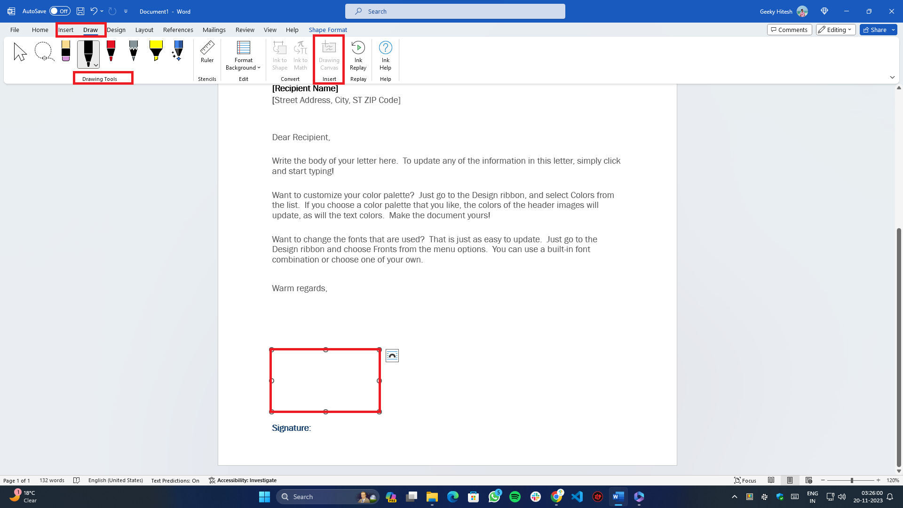Click the Undo arrow
This screenshot has width=903, height=508.
pyautogui.click(x=94, y=11)
